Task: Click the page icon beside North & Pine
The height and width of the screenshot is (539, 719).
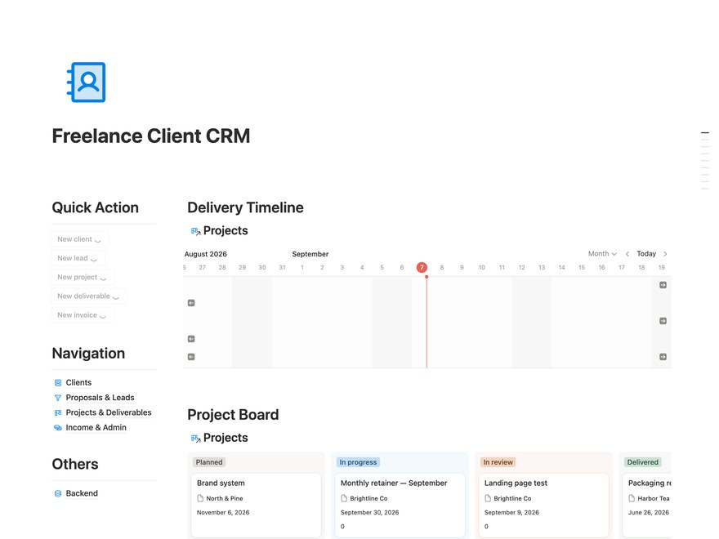Action: click(x=200, y=498)
